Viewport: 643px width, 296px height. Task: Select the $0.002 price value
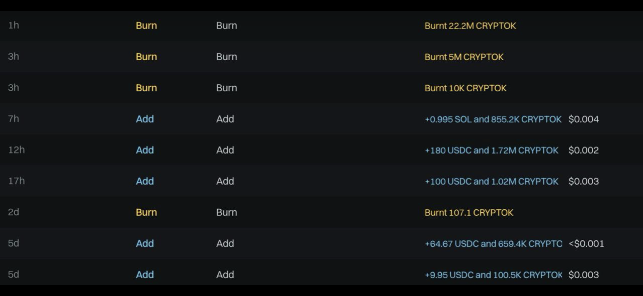(583, 150)
